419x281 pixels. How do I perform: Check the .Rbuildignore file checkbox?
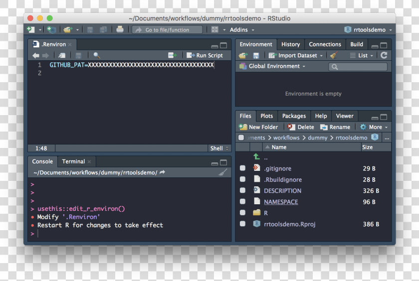point(242,179)
